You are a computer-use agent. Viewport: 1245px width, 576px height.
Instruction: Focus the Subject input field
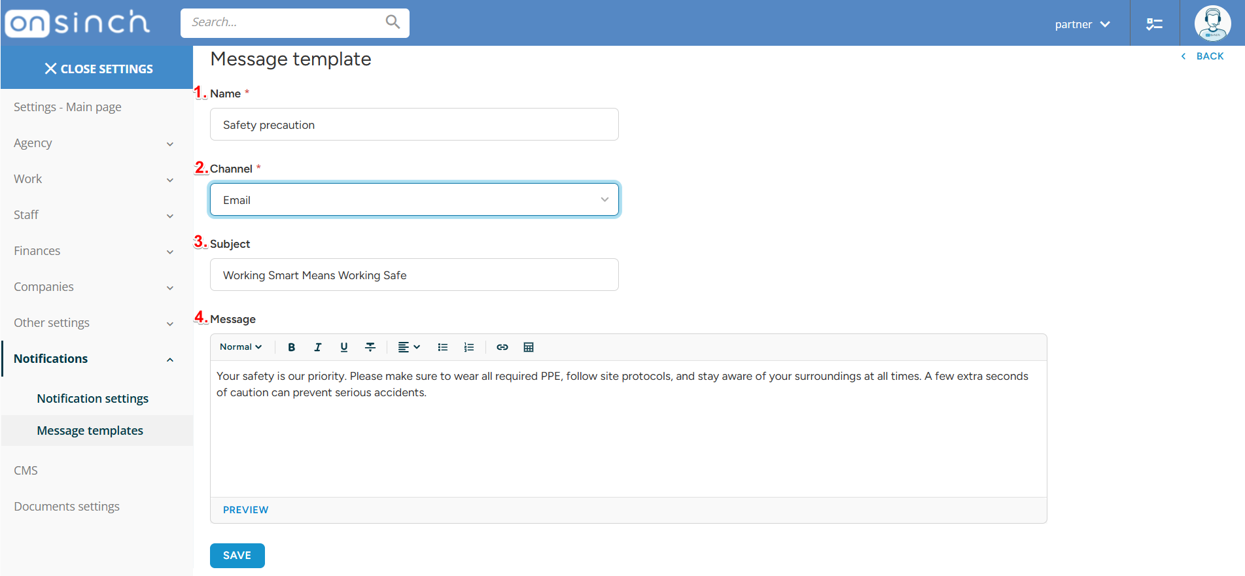[x=414, y=275]
